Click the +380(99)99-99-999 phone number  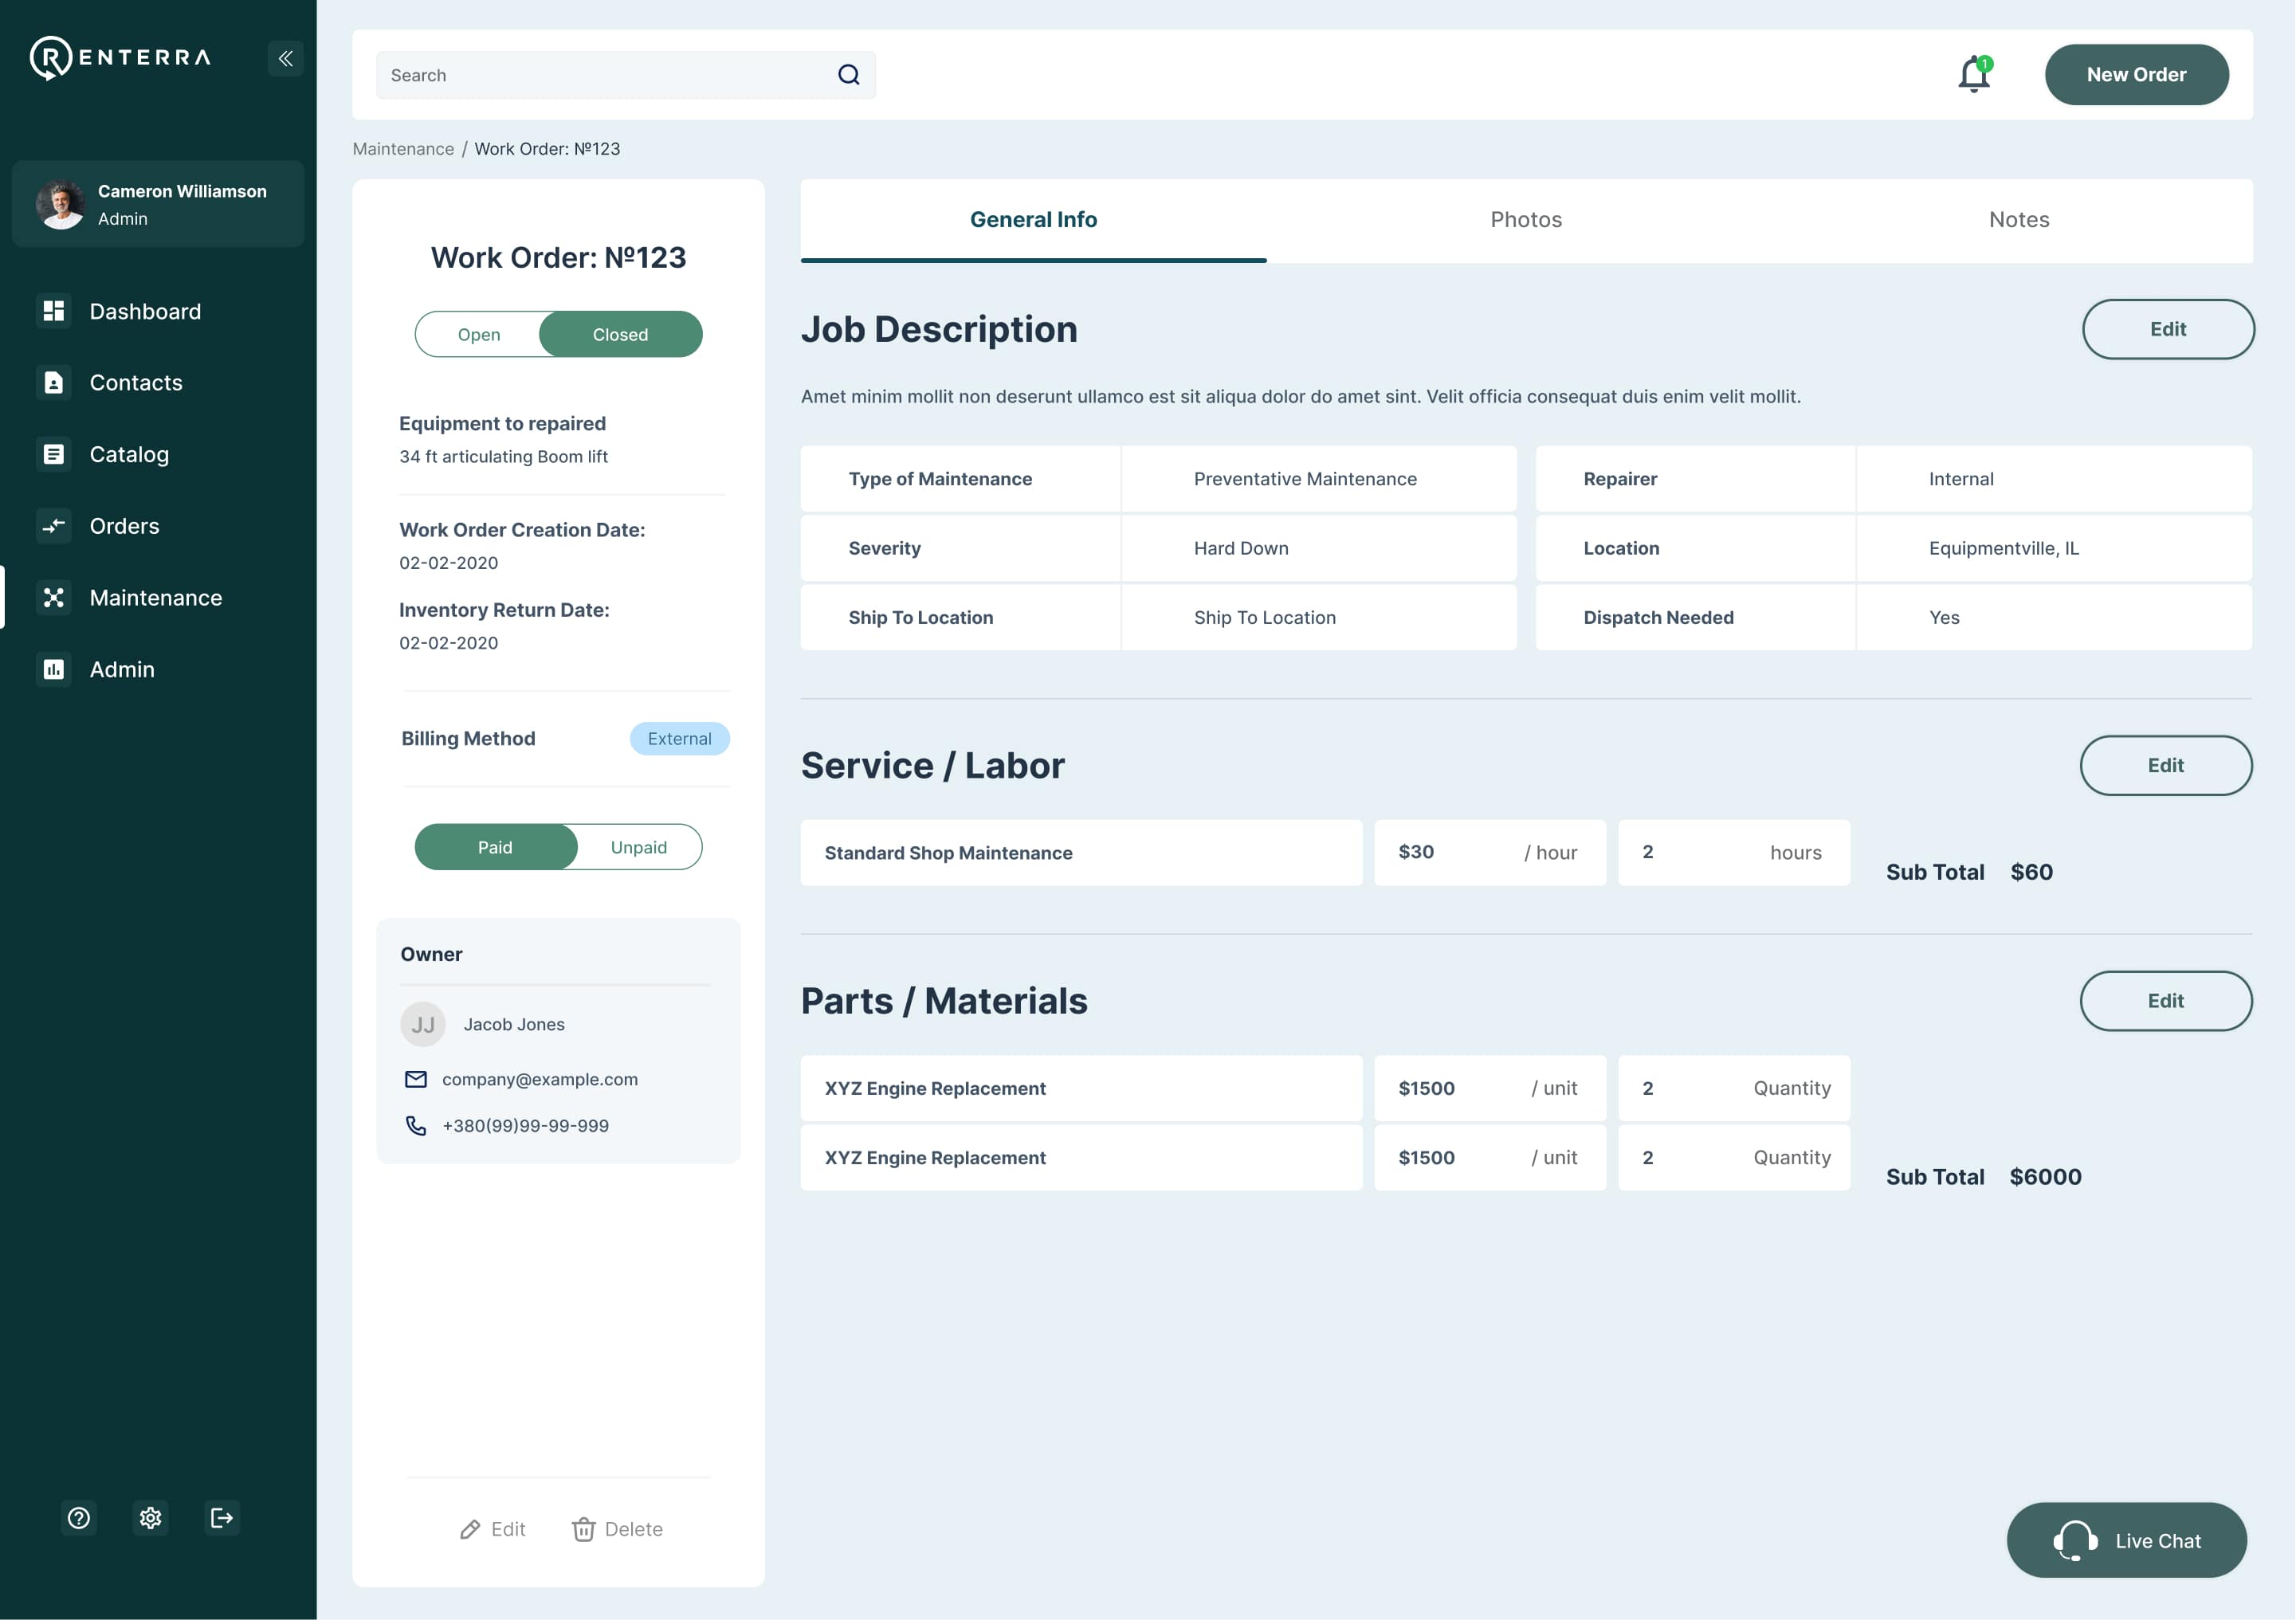tap(525, 1126)
